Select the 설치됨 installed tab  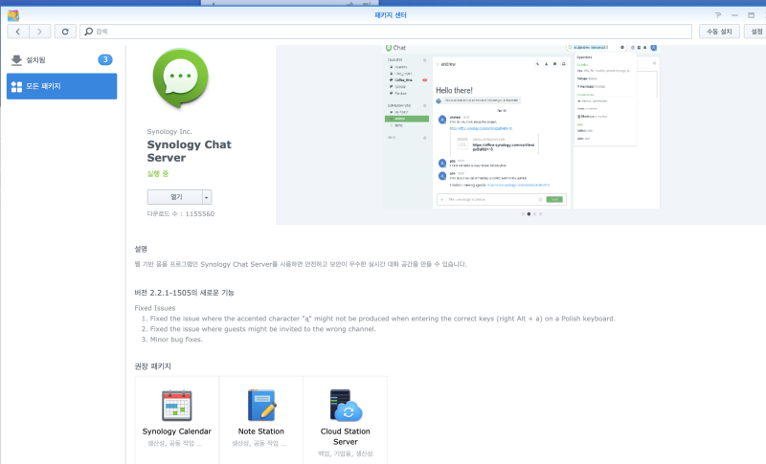pyautogui.click(x=61, y=60)
